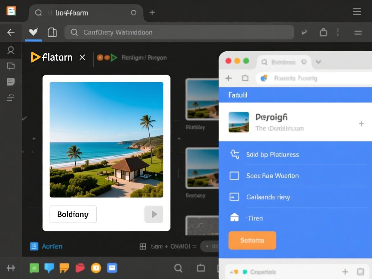Click plus expander beside Deroigh item
This screenshot has height=279, width=372.
coord(361,124)
